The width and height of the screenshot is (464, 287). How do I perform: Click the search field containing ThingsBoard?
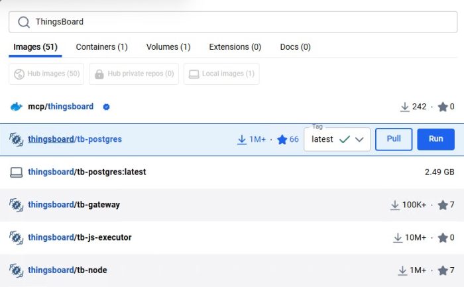232,22
